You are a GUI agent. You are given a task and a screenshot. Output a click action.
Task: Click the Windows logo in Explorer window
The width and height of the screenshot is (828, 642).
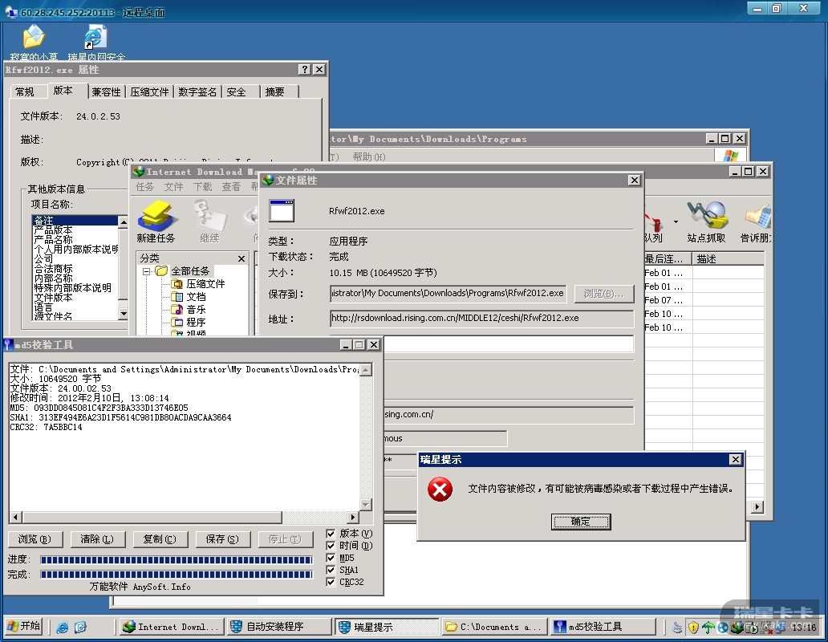(x=730, y=156)
